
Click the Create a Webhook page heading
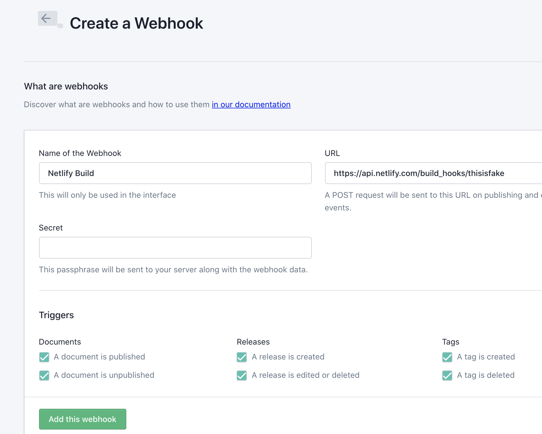(x=137, y=23)
